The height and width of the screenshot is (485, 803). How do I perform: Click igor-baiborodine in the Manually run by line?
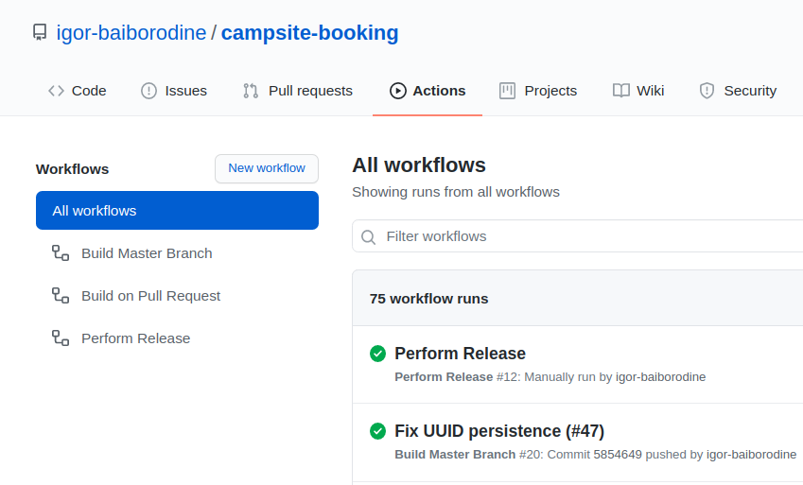(x=660, y=377)
